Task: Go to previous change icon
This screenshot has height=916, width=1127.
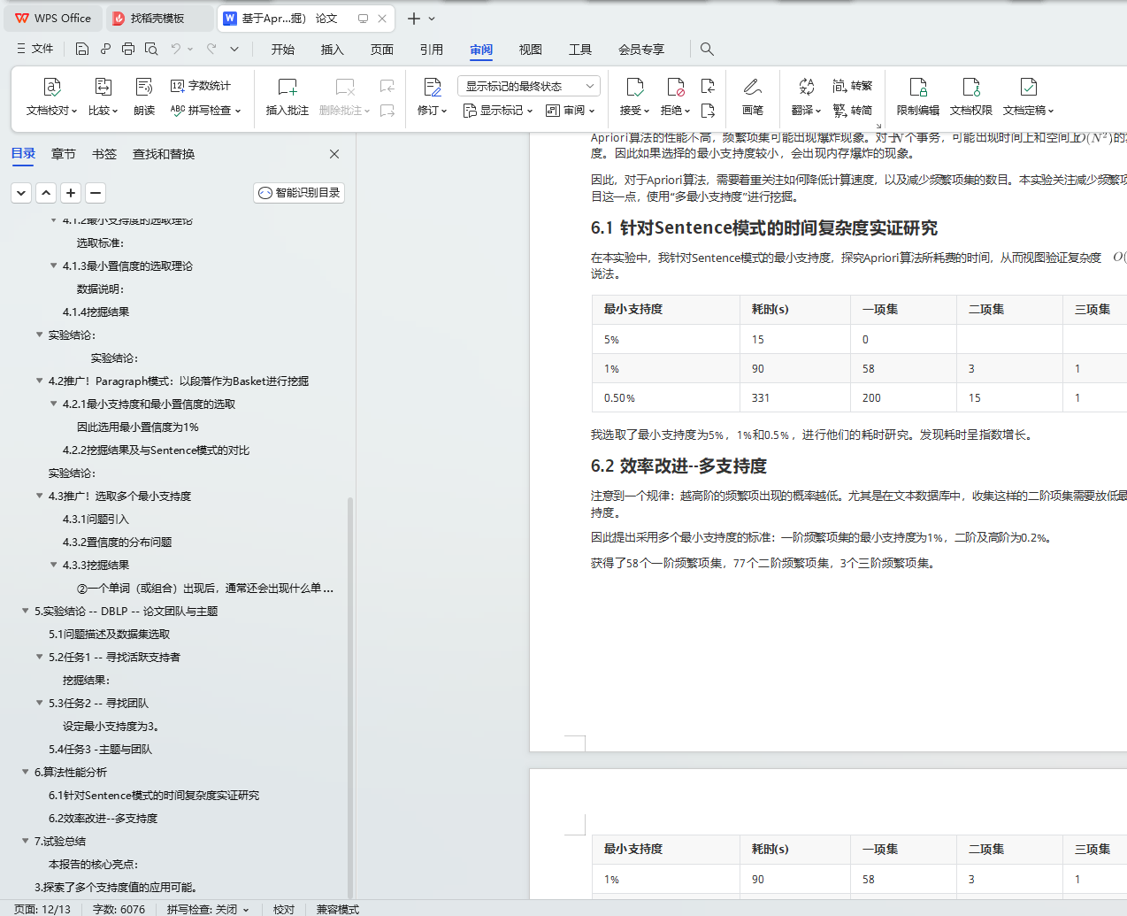Action: click(708, 86)
